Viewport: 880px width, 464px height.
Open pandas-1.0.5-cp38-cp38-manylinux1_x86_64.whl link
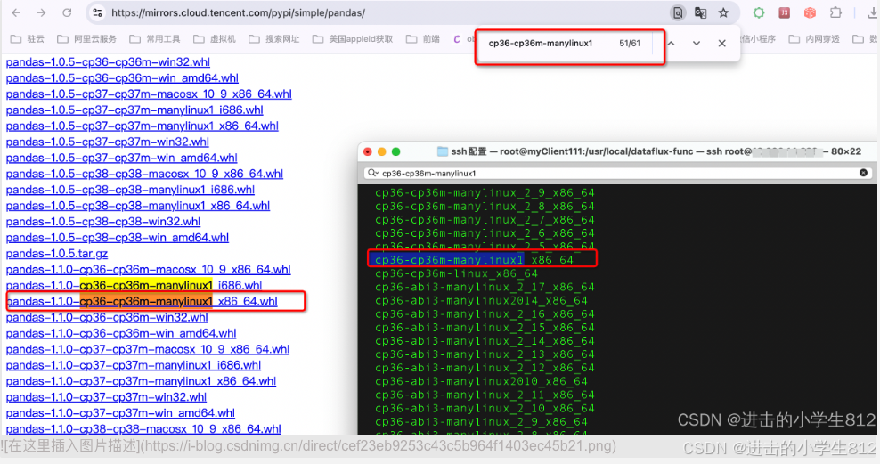click(x=137, y=206)
